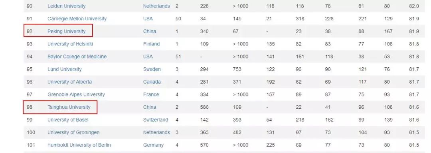
Task: Click the Canada country link
Action: pyautogui.click(x=152, y=82)
